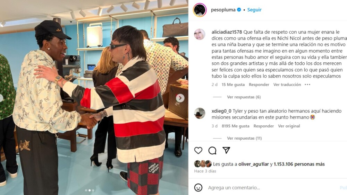View the 1.153.106 personas más likes list
The width and height of the screenshot is (347, 195).
pos(299,164)
